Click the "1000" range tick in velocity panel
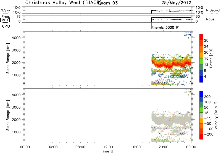 [x=16, y=132]
